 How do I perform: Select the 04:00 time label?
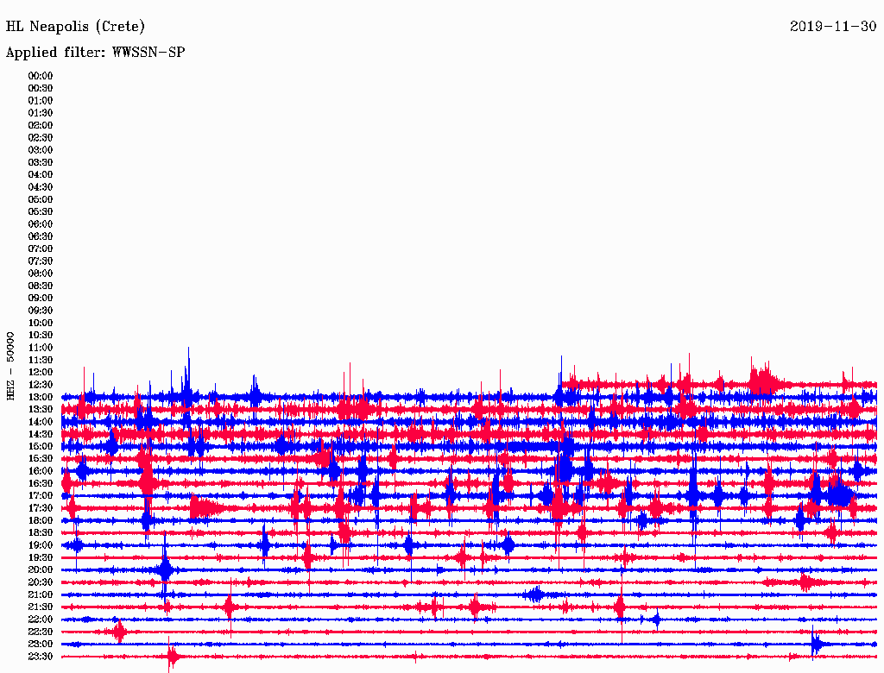click(x=41, y=175)
